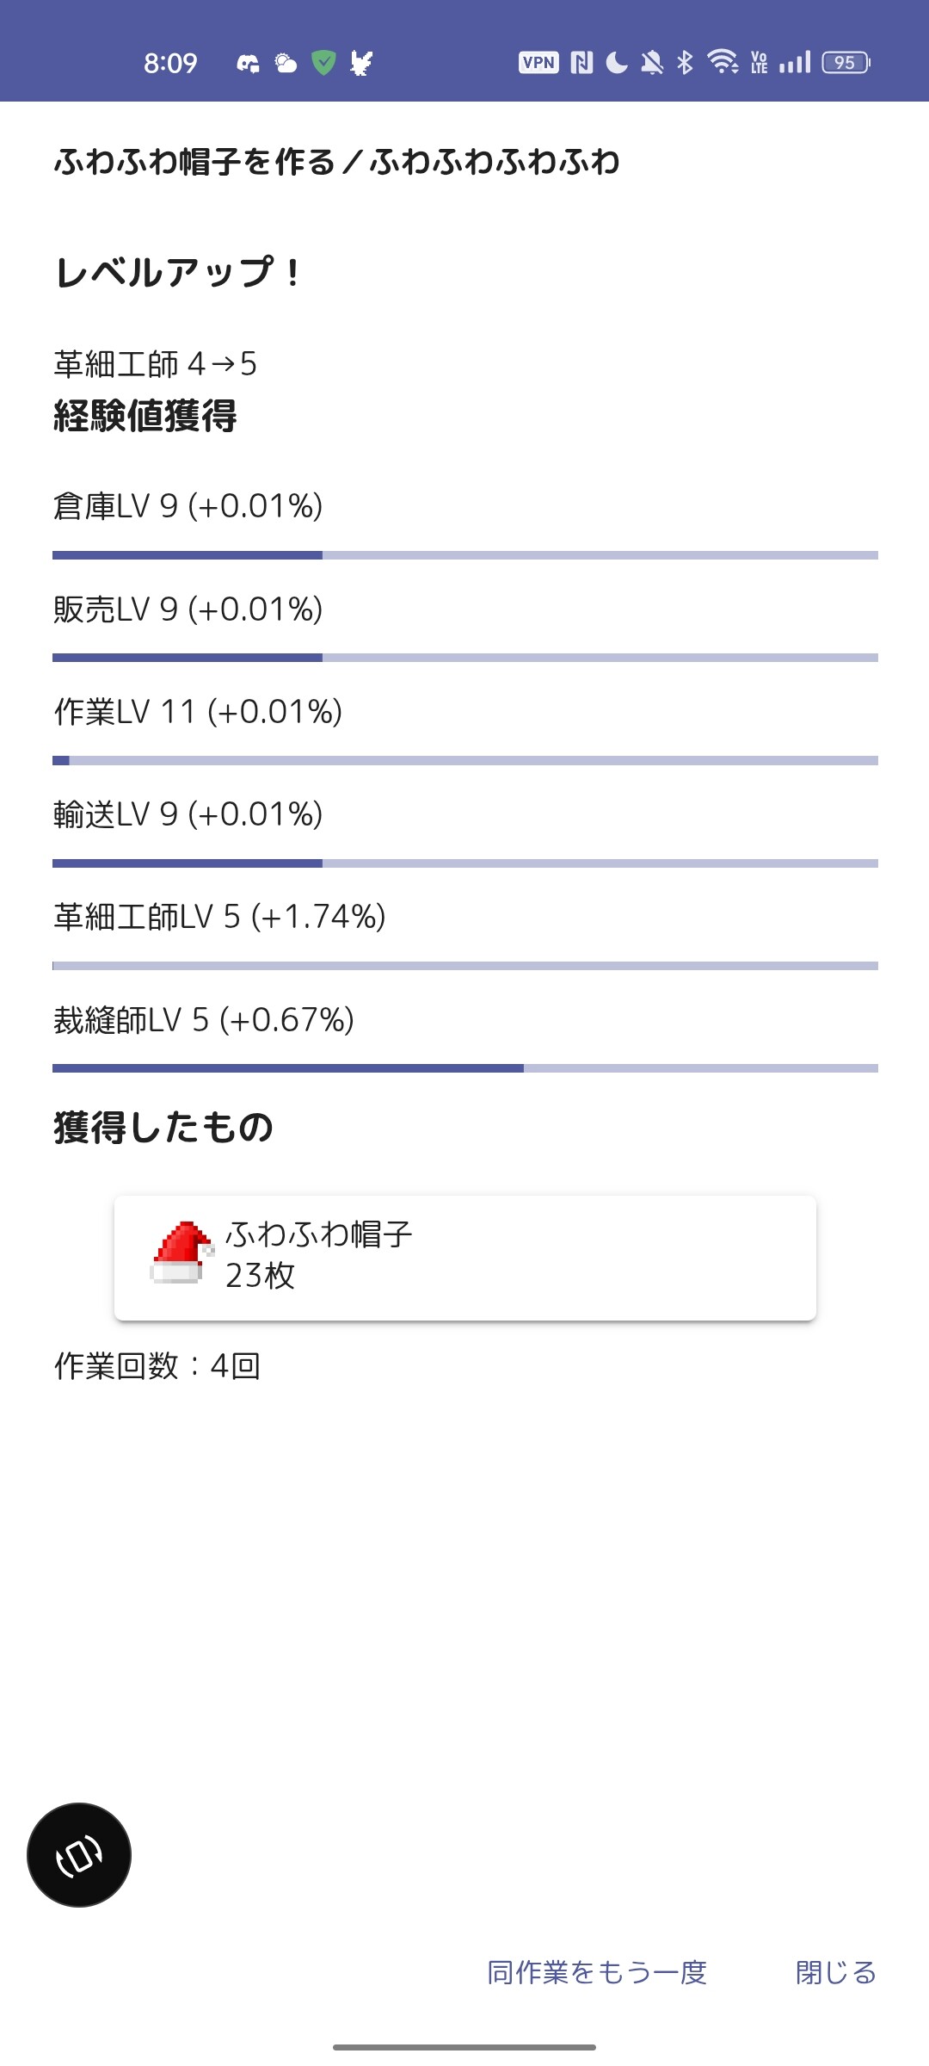Viewport: 929px width, 2066px height.
Task: Tap the 作業LV 11 progress bar
Action: [x=465, y=761]
